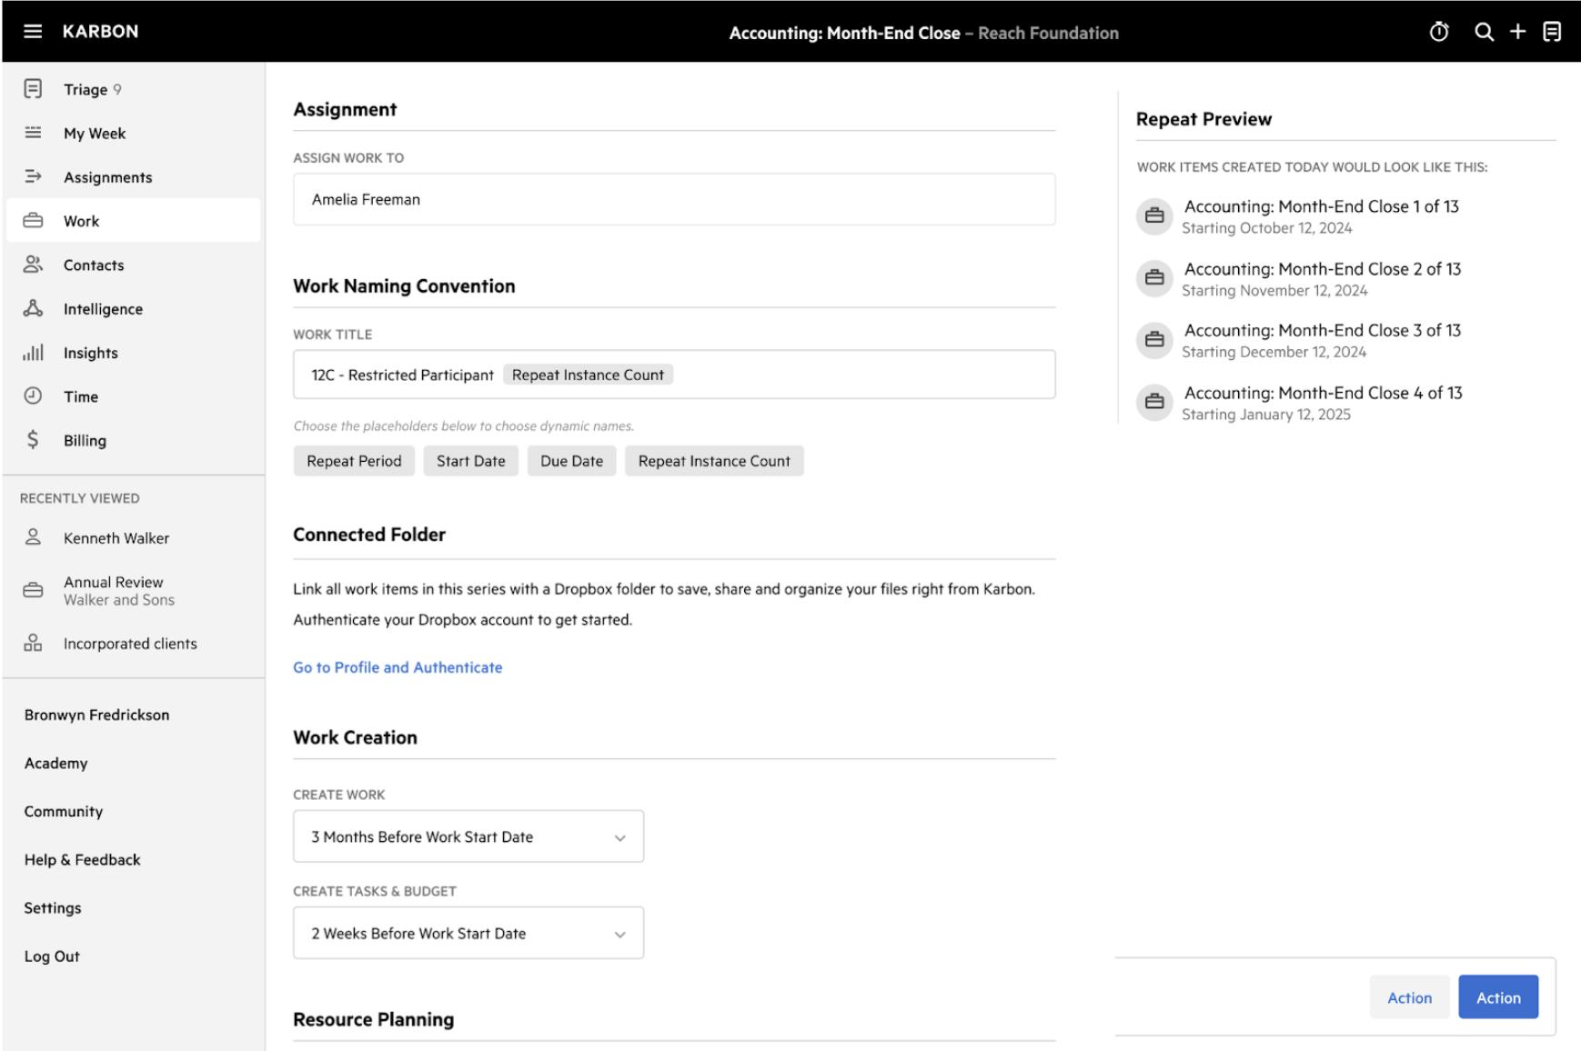
Task: Open search with magnifying glass icon
Action: pyautogui.click(x=1483, y=33)
